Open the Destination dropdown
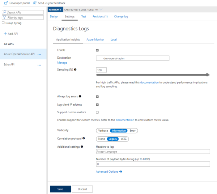Viewport: 217px width, 194px height. coord(132,58)
